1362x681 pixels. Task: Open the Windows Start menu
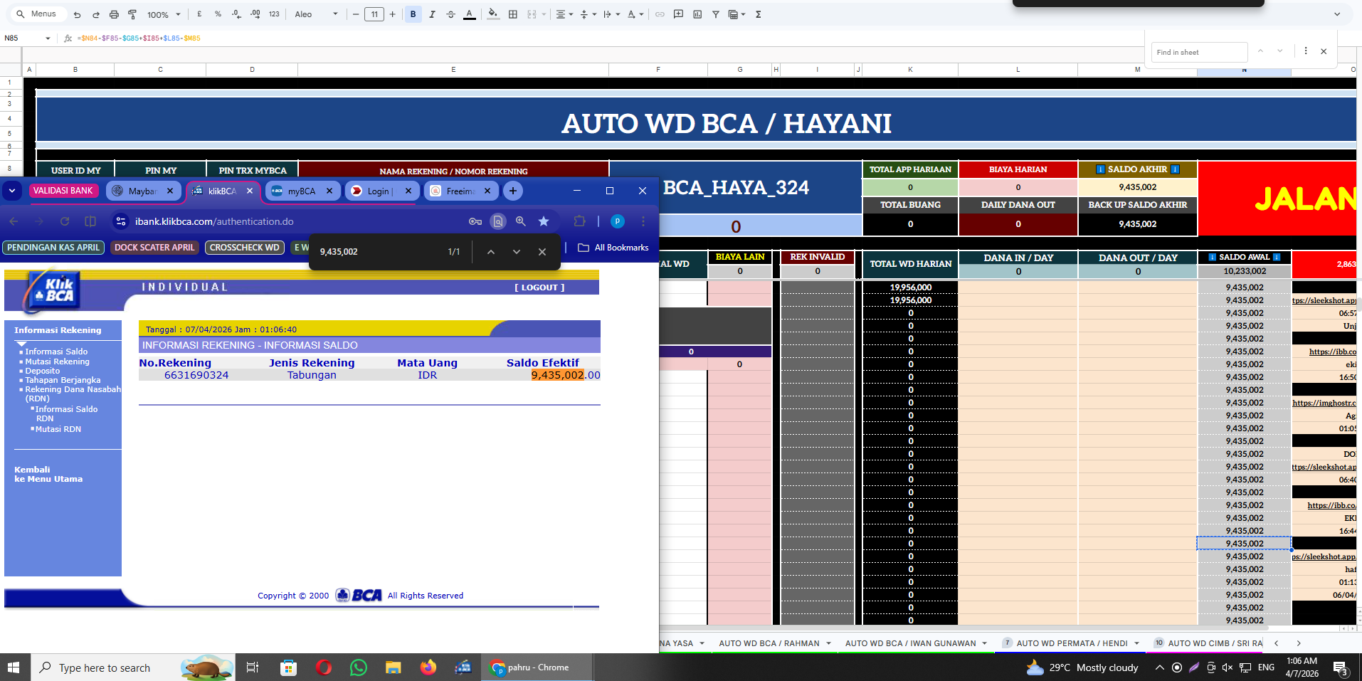coord(13,667)
